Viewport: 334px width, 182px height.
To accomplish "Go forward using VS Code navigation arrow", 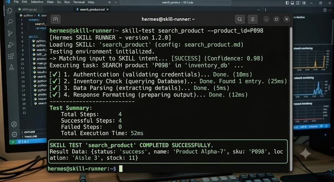I will coord(116,2).
